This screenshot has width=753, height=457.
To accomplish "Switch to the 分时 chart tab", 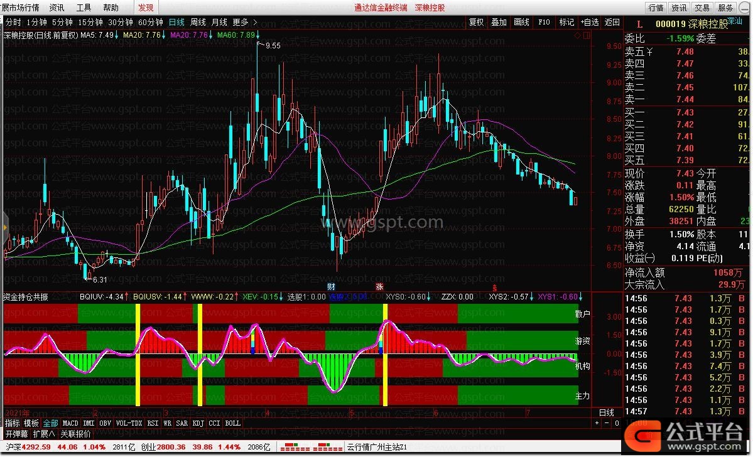I will (13, 22).
